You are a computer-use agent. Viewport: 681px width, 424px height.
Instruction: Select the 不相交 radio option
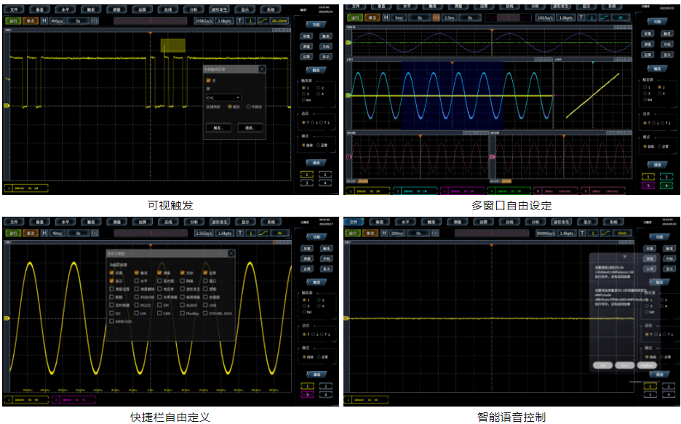[x=249, y=106]
